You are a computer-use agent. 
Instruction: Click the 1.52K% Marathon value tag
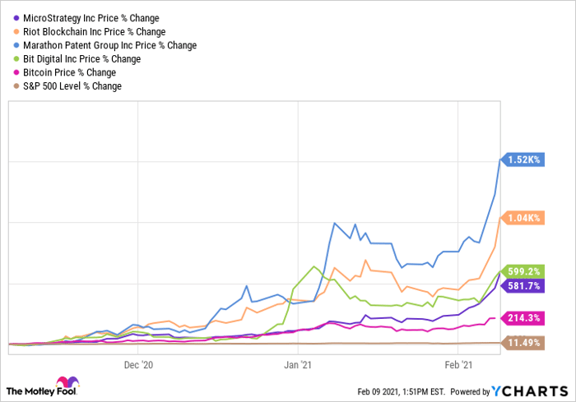[x=522, y=160]
